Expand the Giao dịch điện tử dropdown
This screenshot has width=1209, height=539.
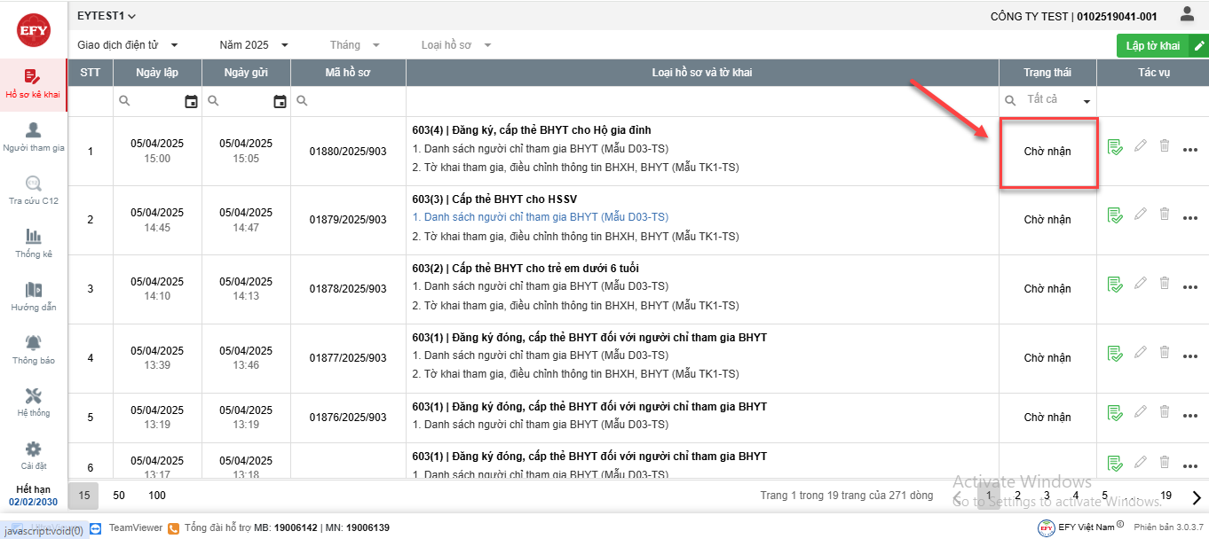click(x=128, y=45)
